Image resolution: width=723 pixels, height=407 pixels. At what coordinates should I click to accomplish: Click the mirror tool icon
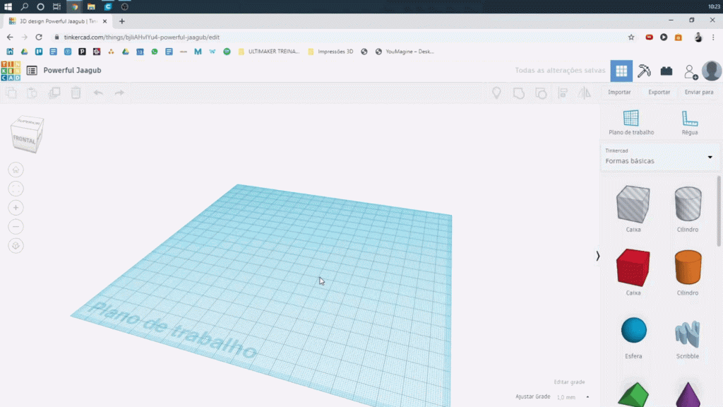click(x=585, y=93)
